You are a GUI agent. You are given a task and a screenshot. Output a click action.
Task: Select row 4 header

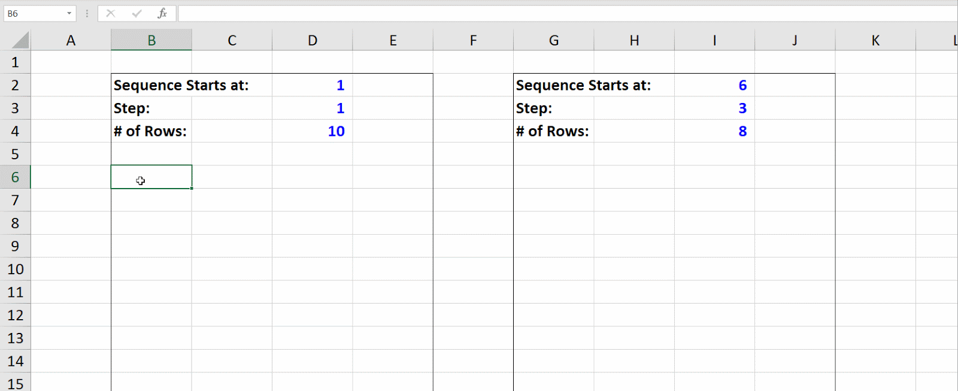[x=15, y=131]
